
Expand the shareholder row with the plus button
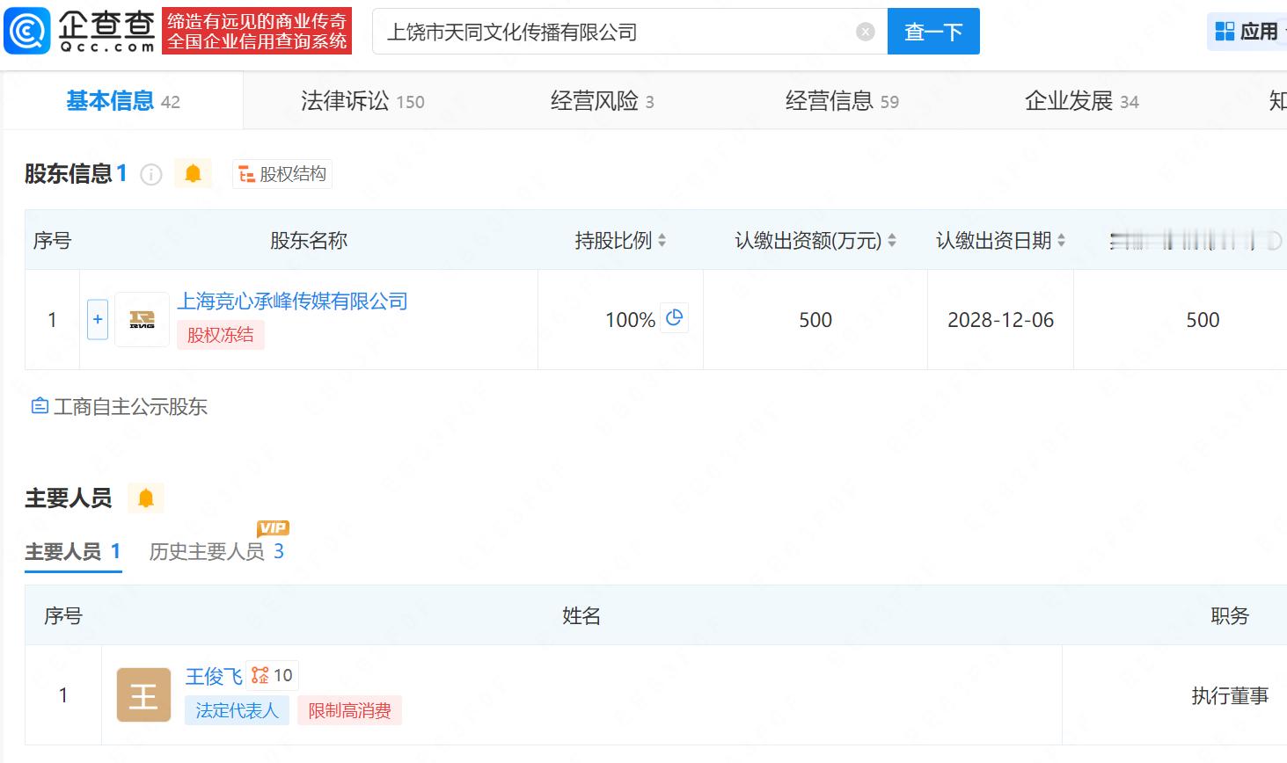[97, 319]
